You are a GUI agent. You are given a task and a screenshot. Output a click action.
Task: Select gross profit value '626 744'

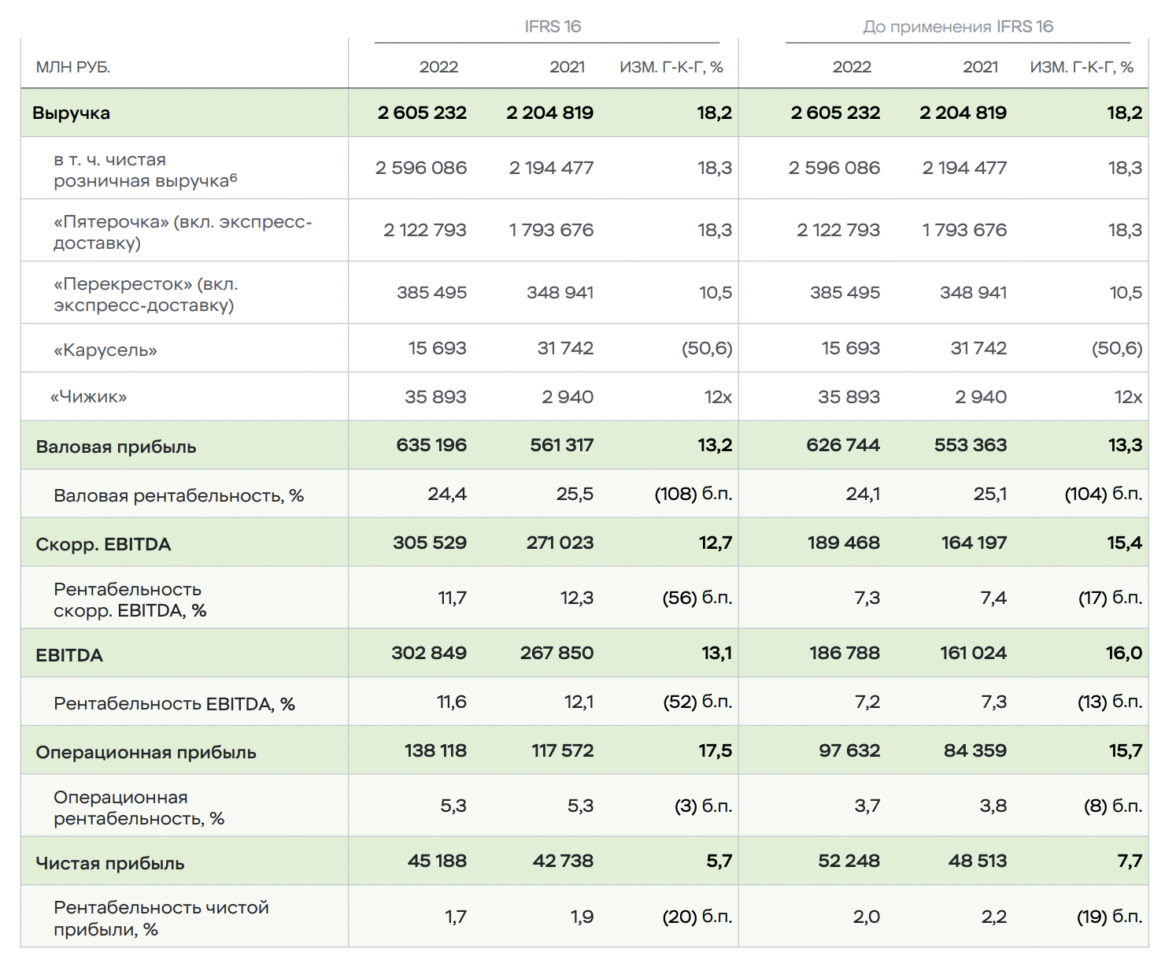(x=843, y=445)
